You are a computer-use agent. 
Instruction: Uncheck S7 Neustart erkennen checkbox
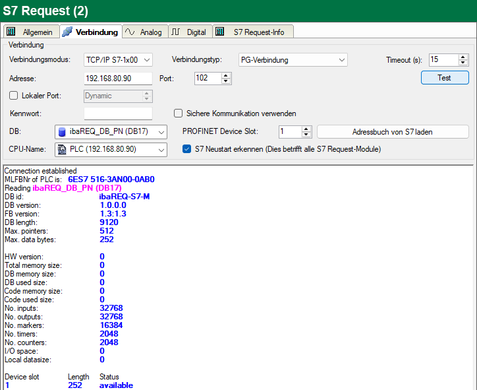(x=186, y=149)
